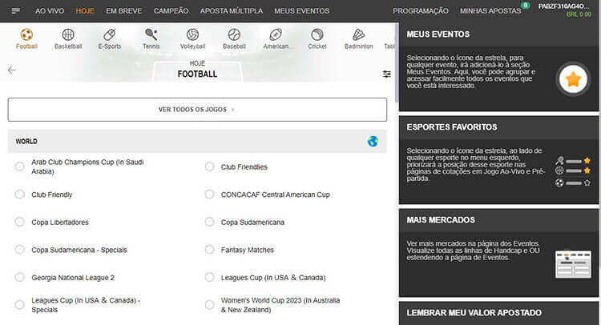The width and height of the screenshot is (601, 325).
Task: Select Club Friendlies radio button
Action: (x=209, y=167)
